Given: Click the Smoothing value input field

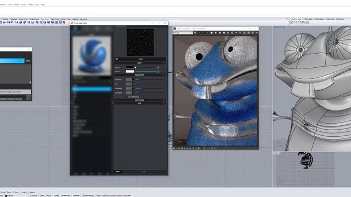Looking at the screenshot, I should (129, 92).
